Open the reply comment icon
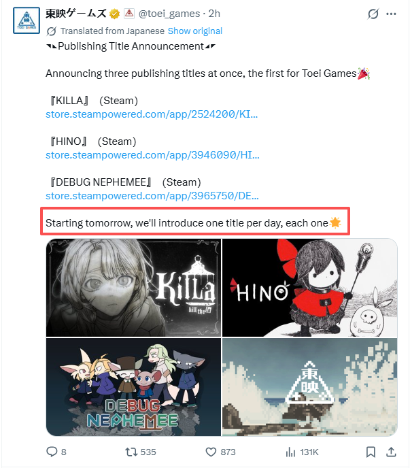The height and width of the screenshot is (468, 410). point(52,452)
